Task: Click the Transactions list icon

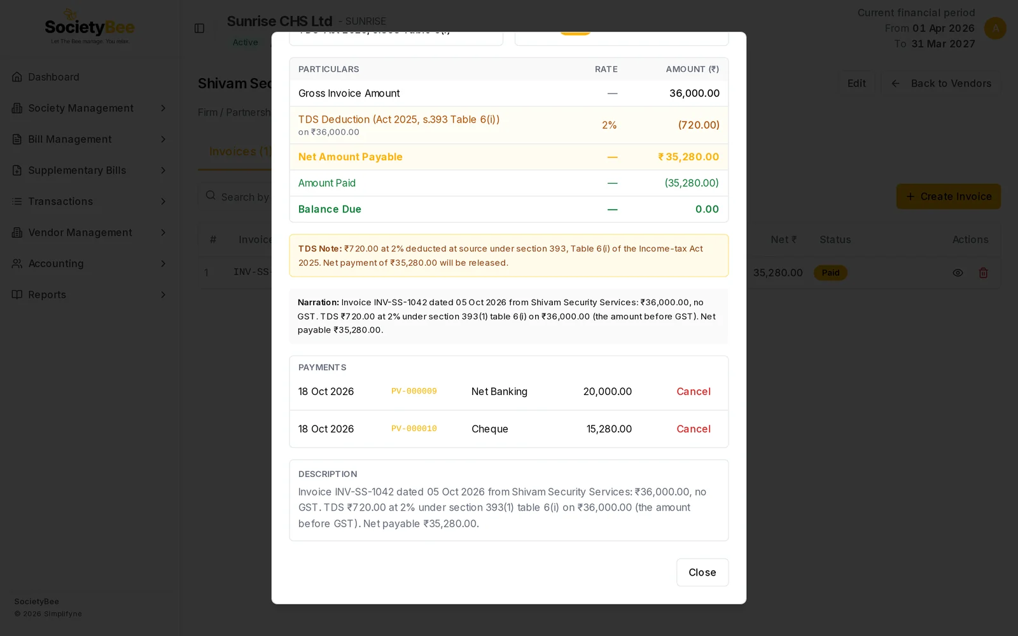Action: click(x=17, y=202)
